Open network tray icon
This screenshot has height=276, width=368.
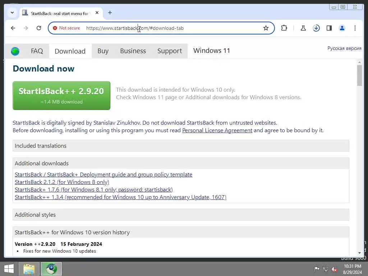tap(325, 269)
